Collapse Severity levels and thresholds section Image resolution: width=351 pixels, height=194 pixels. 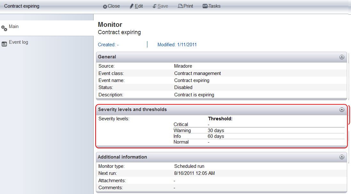(342, 110)
